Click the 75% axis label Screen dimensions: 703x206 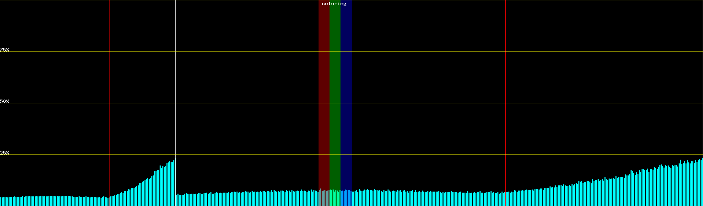4,50
